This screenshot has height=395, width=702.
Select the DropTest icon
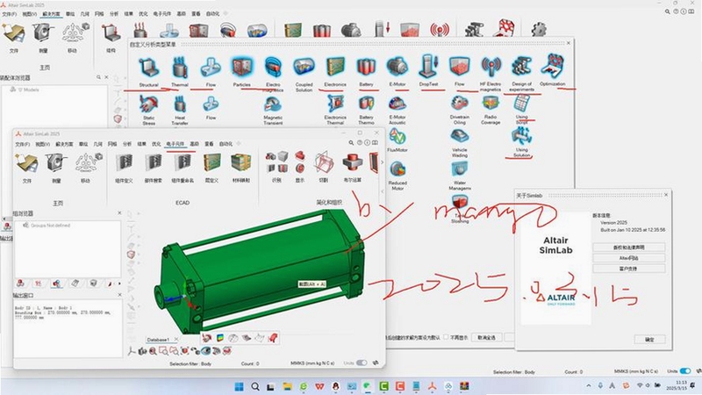tap(428, 67)
